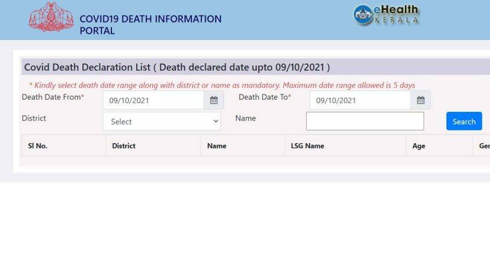Focus the Death Date From date field
The image size is (490, 255).
click(154, 100)
